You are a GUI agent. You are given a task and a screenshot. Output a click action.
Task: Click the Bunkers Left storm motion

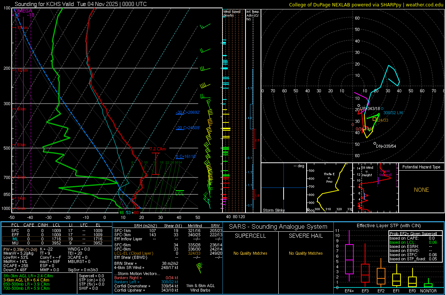[146, 282]
